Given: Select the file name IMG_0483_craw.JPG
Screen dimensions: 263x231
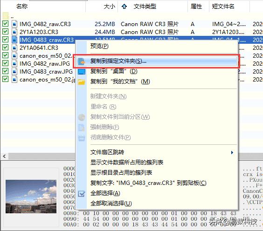Looking at the screenshot, I should 46,72.
